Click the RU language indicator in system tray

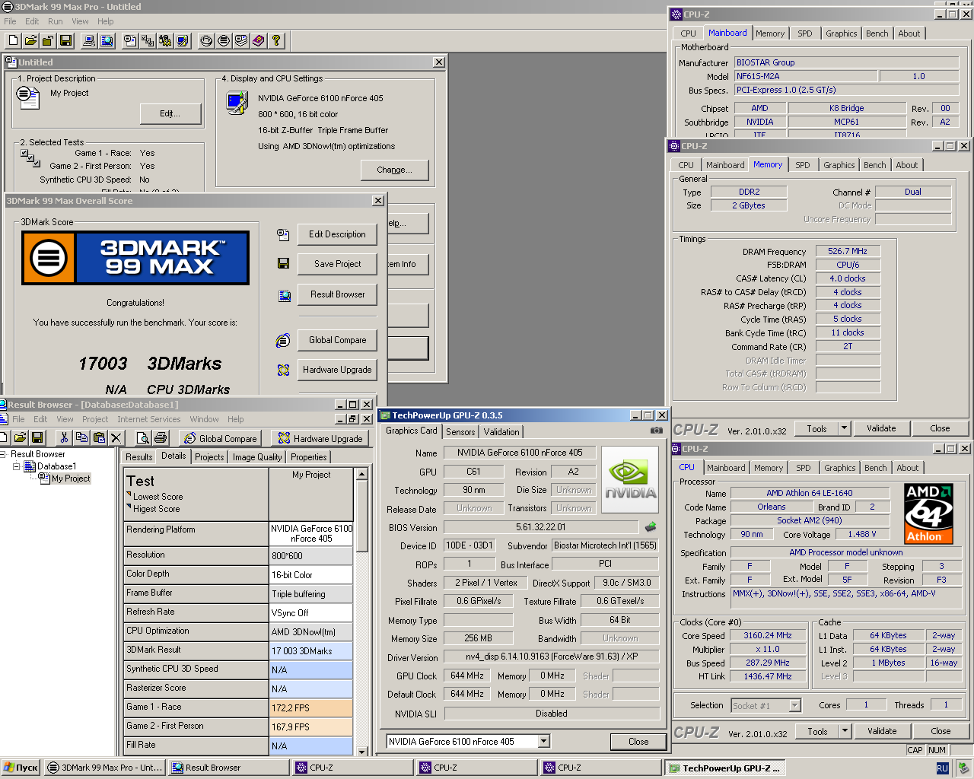[942, 768]
